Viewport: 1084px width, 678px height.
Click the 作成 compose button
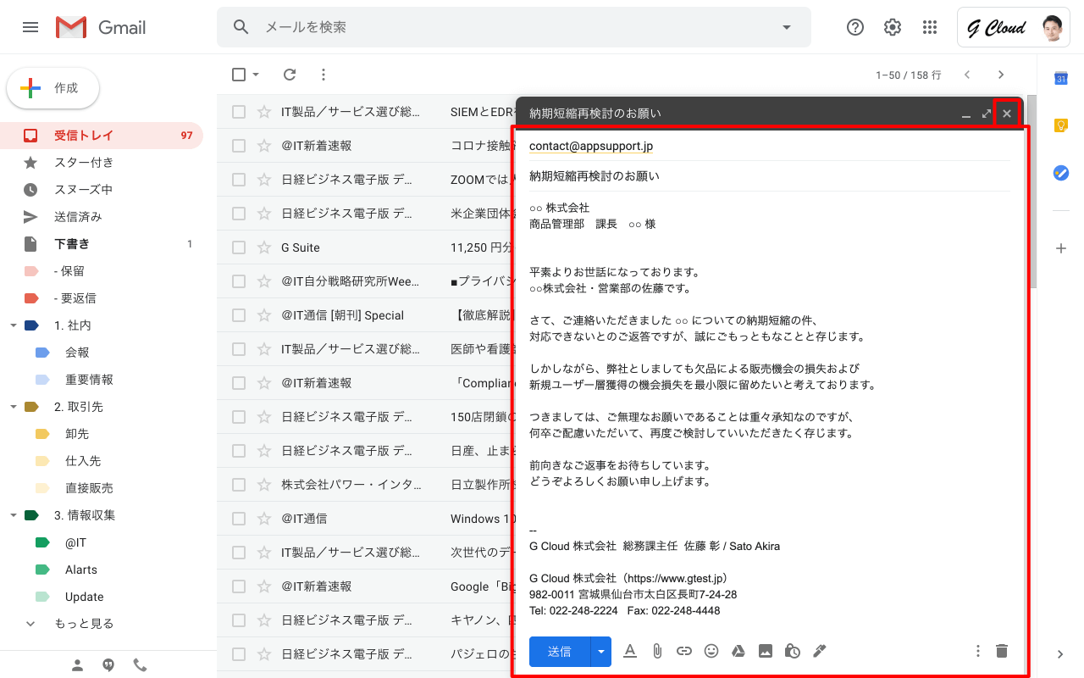coord(53,88)
